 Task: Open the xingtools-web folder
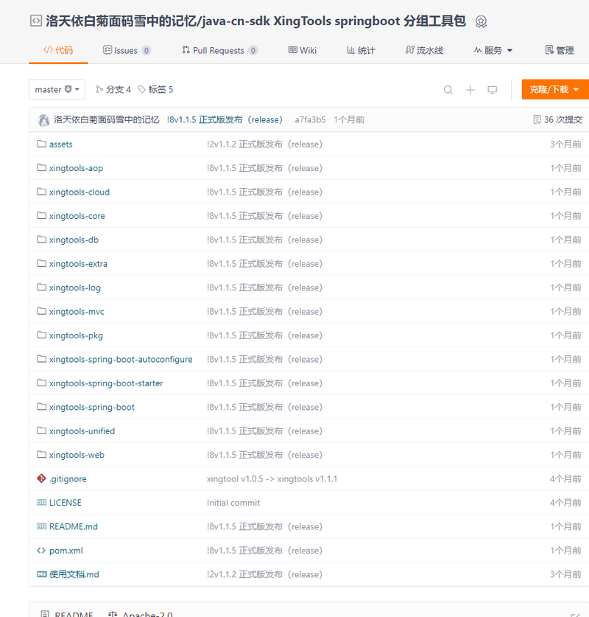(77, 456)
